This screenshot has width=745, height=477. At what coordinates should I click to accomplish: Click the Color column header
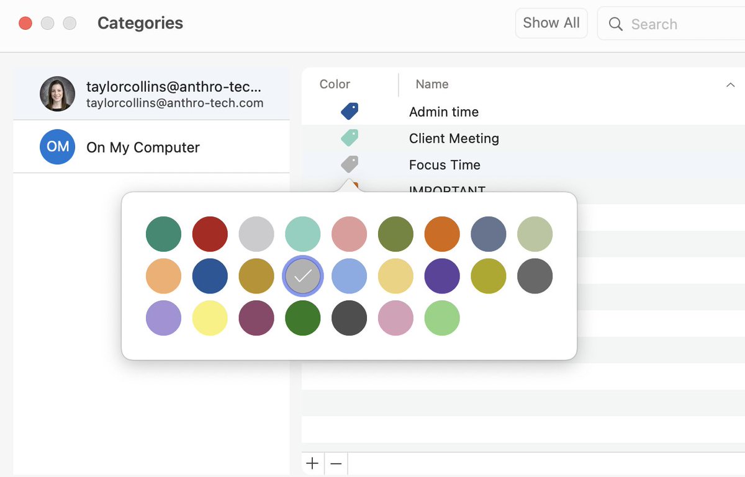point(335,84)
